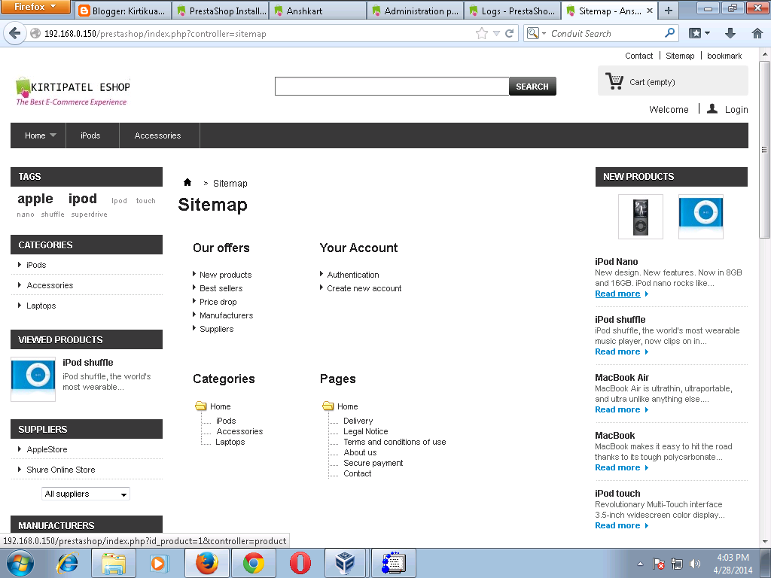The image size is (771, 578).
Task: Switch to Anshkart tab
Action: pyautogui.click(x=318, y=11)
